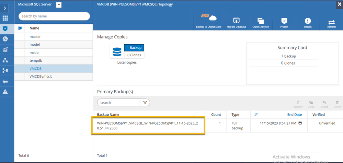Open the Dashboard grid icon in sidebar

[x=5, y=18]
